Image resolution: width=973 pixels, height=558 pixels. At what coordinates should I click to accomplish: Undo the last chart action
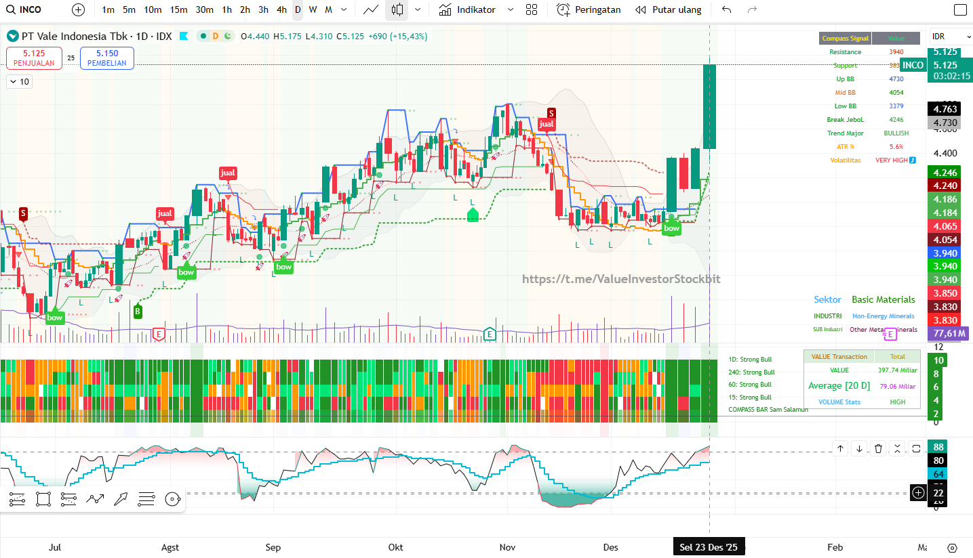click(727, 9)
